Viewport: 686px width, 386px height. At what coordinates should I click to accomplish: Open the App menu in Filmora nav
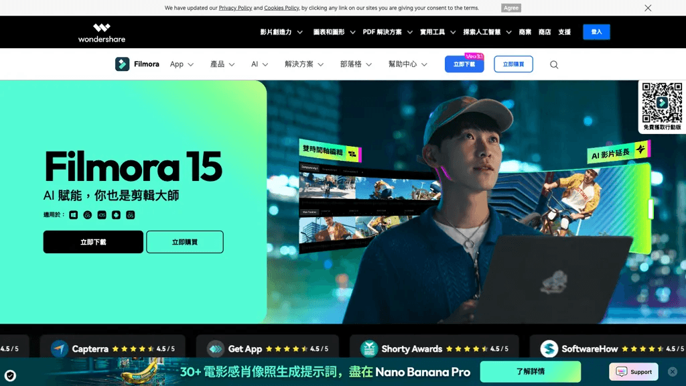pyautogui.click(x=182, y=64)
